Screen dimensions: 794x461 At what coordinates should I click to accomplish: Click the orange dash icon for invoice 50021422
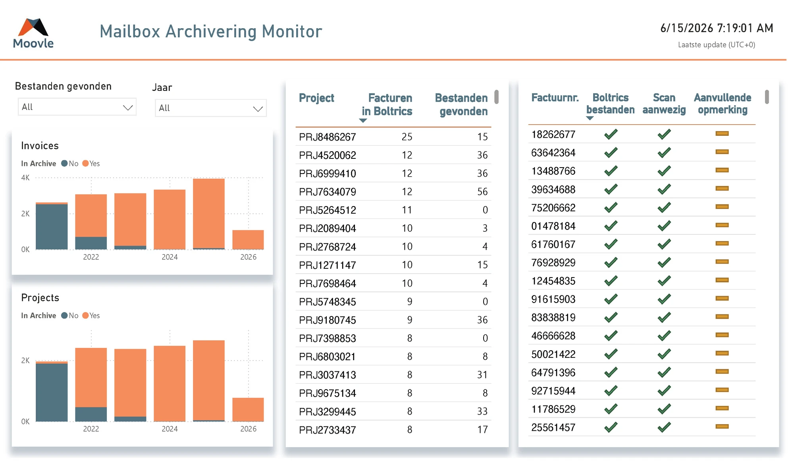[722, 353]
